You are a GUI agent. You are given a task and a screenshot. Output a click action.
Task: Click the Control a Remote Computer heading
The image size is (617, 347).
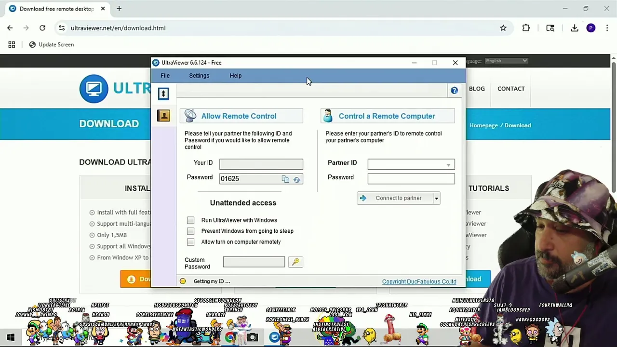[x=387, y=116]
